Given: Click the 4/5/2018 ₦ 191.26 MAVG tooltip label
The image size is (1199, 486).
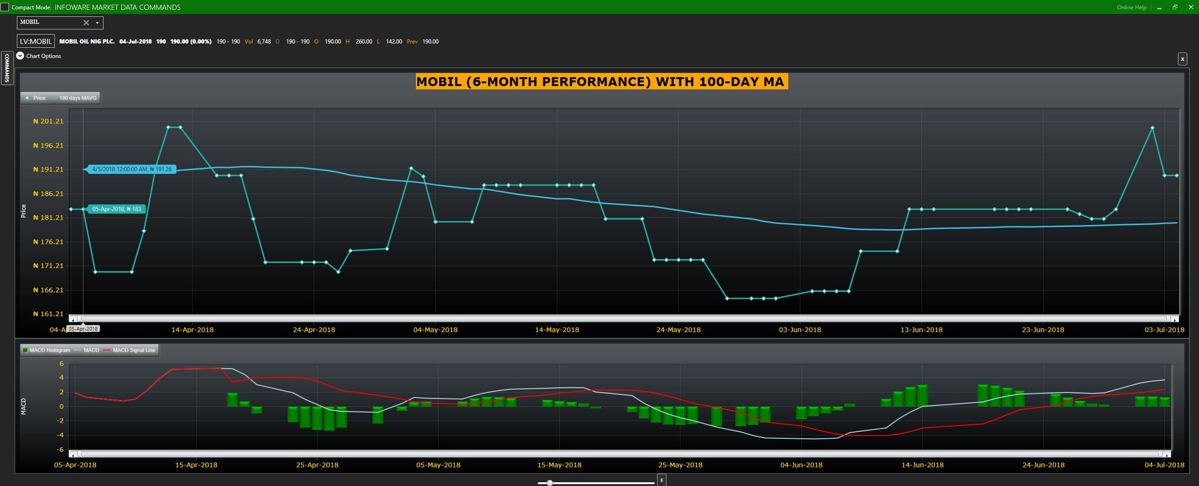Looking at the screenshot, I should (x=132, y=169).
